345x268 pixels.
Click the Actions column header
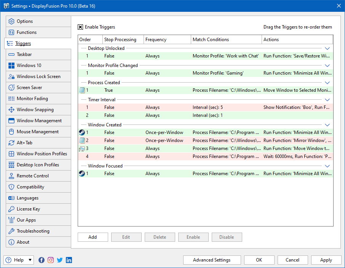(297, 40)
